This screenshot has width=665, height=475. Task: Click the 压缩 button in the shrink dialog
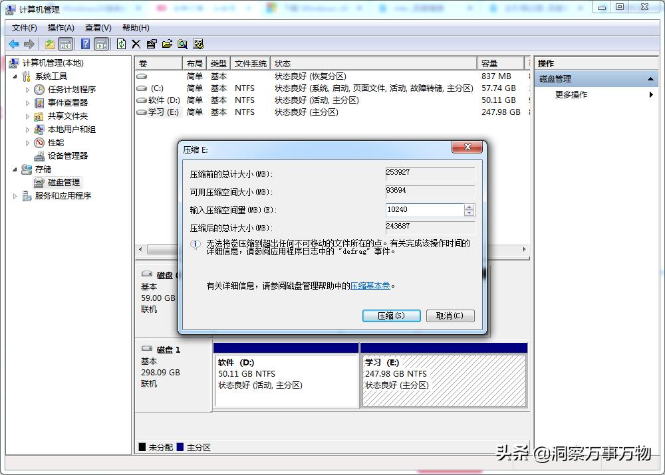[x=391, y=316]
